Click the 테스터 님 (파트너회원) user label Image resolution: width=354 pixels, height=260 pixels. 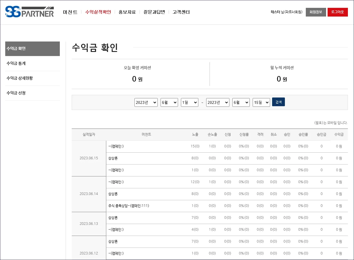pos(287,12)
